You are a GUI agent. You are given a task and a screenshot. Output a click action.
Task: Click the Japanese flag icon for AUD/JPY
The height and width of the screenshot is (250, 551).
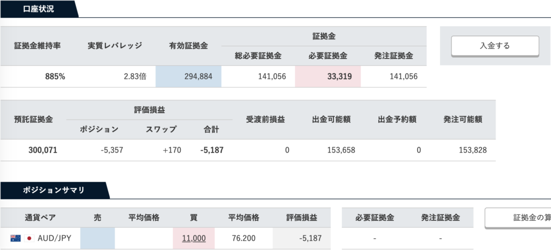point(29,238)
